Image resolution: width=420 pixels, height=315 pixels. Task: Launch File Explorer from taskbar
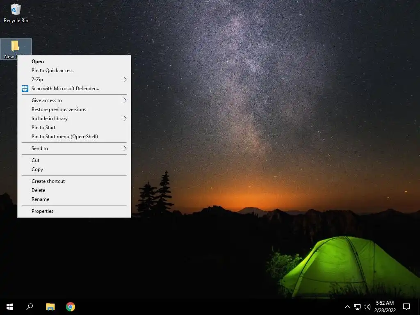pos(50,307)
